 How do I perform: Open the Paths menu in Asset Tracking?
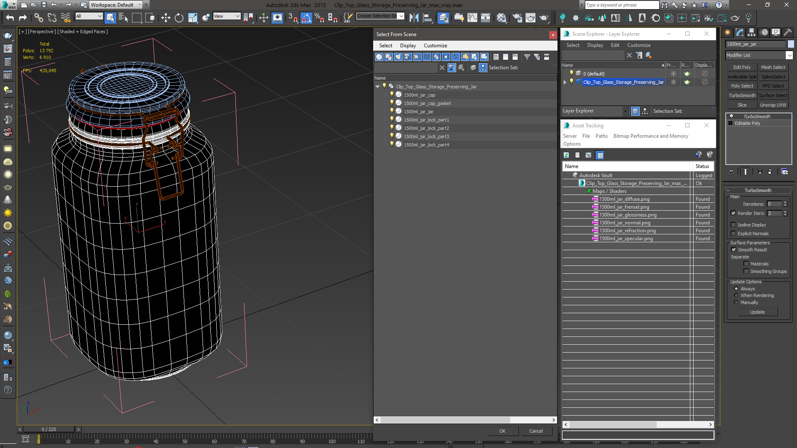(601, 136)
